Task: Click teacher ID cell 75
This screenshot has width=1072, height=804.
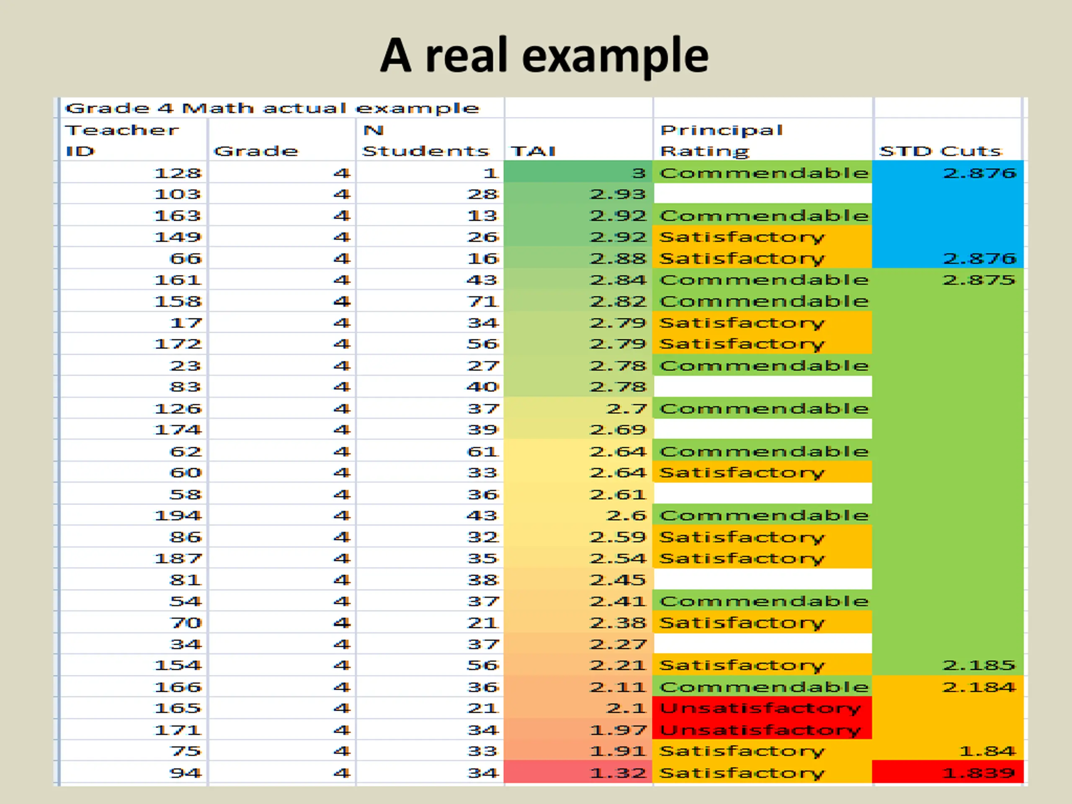Action: [133, 751]
